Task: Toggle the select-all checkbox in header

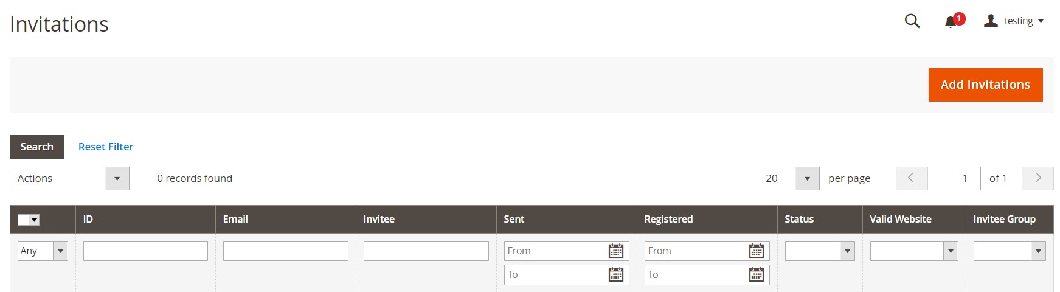Action: pos(24,220)
